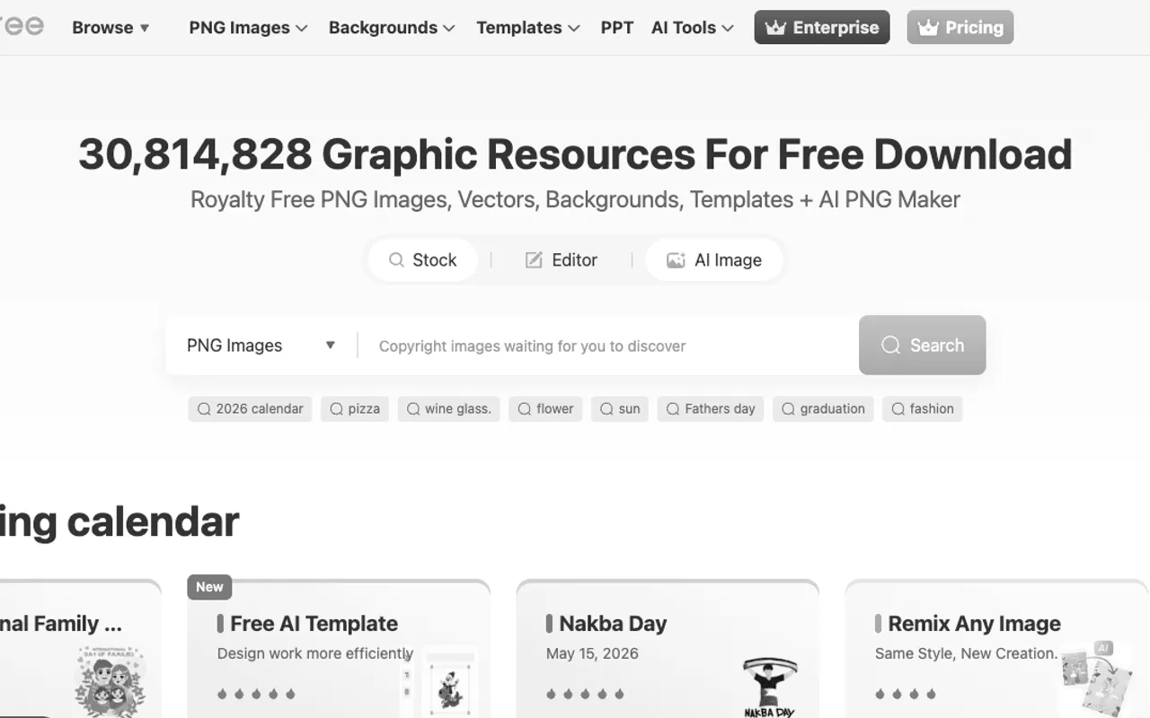
Task: Expand the AI Tools menu
Action: 692,28
